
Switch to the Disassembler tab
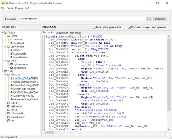coord(62,32)
